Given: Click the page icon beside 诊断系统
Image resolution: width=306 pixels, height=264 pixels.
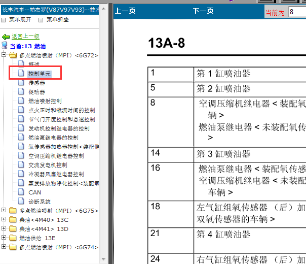Looking at the screenshot, I should click(x=21, y=201).
